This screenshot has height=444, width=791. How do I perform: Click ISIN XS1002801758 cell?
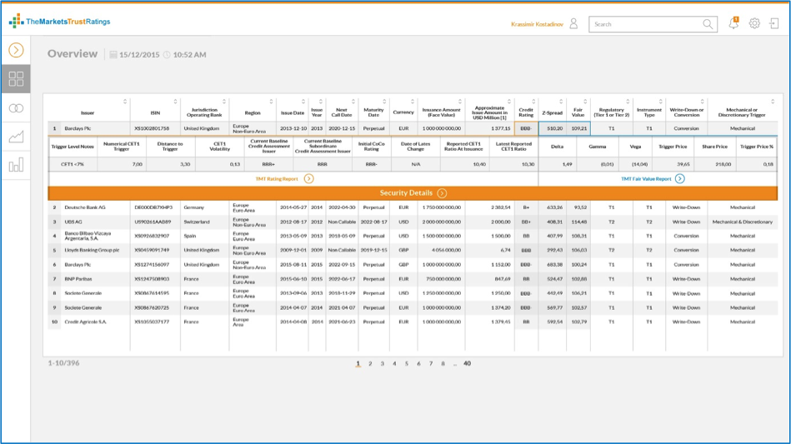click(x=152, y=128)
